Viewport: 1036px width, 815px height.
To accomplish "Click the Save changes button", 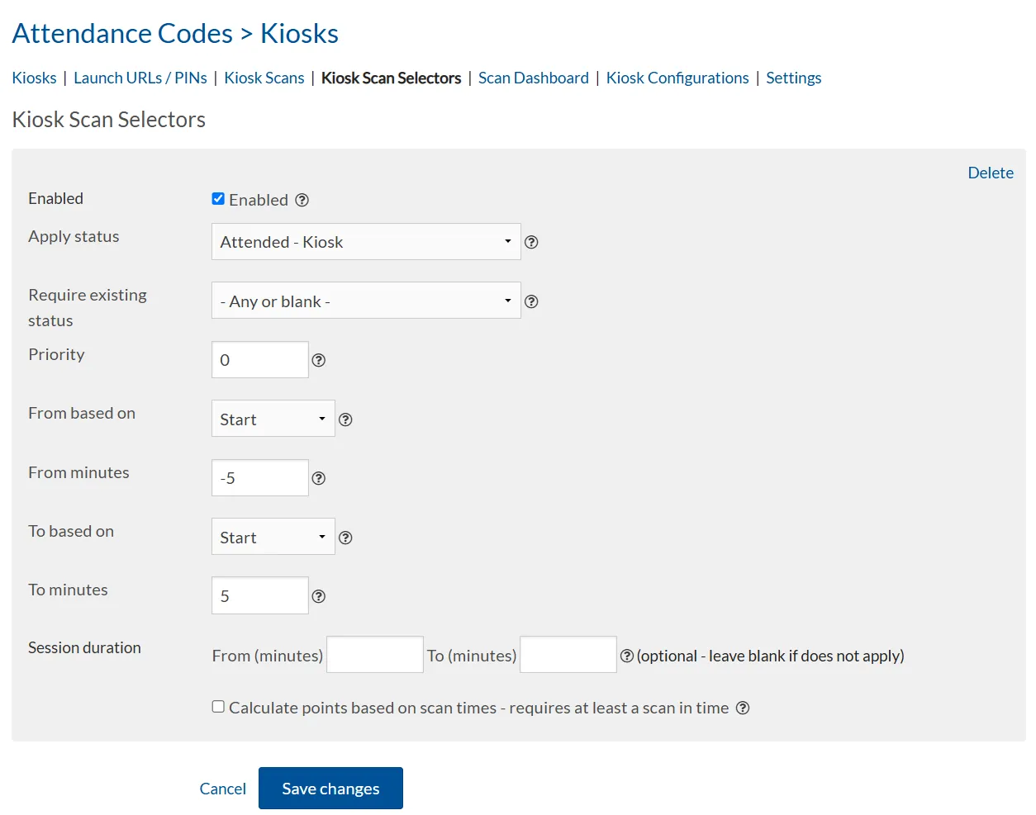I will (330, 789).
